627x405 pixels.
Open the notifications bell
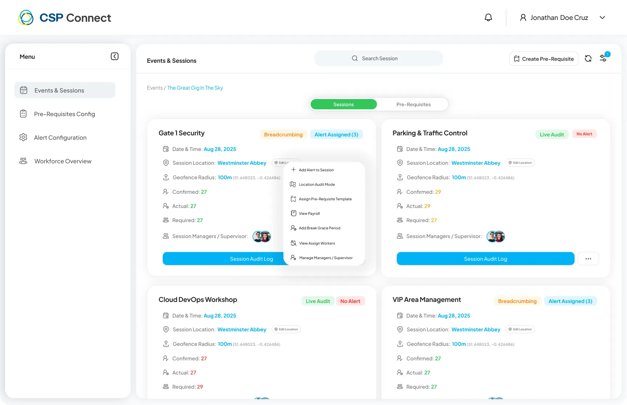(x=488, y=17)
